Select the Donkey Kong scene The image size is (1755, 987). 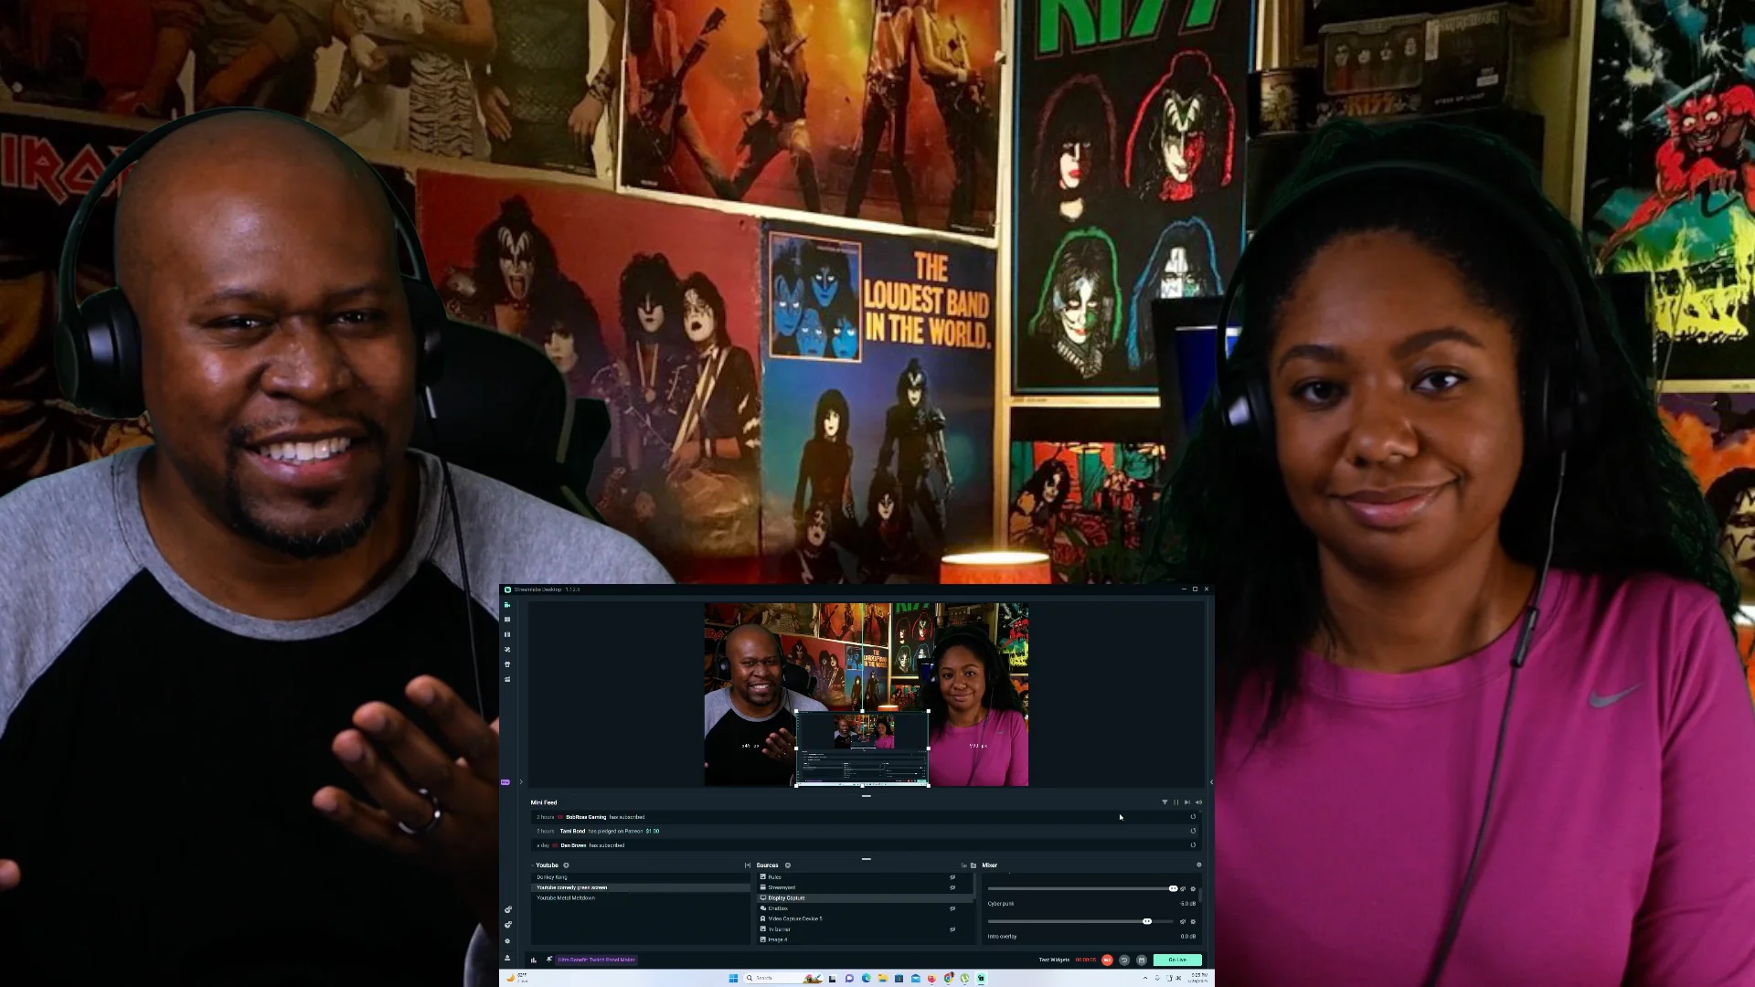(552, 877)
